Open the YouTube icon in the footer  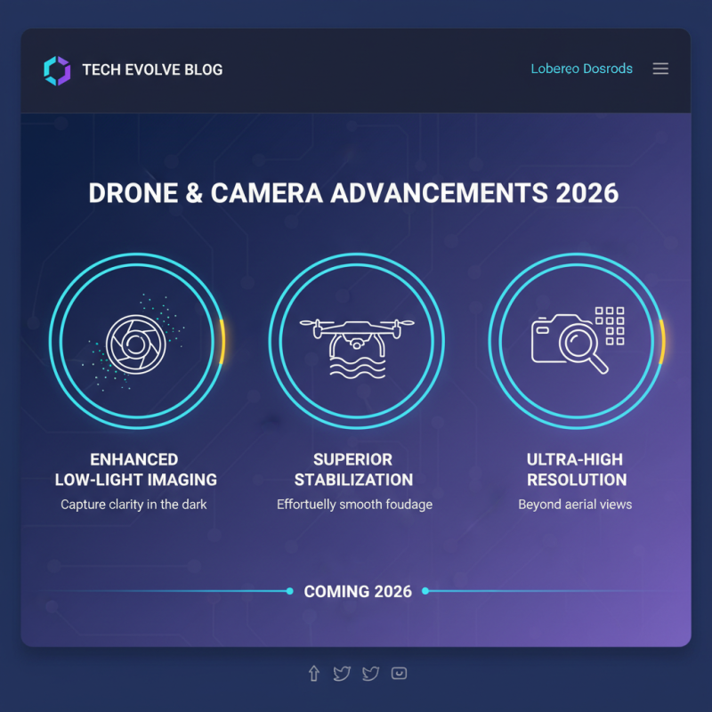pyautogui.click(x=400, y=674)
